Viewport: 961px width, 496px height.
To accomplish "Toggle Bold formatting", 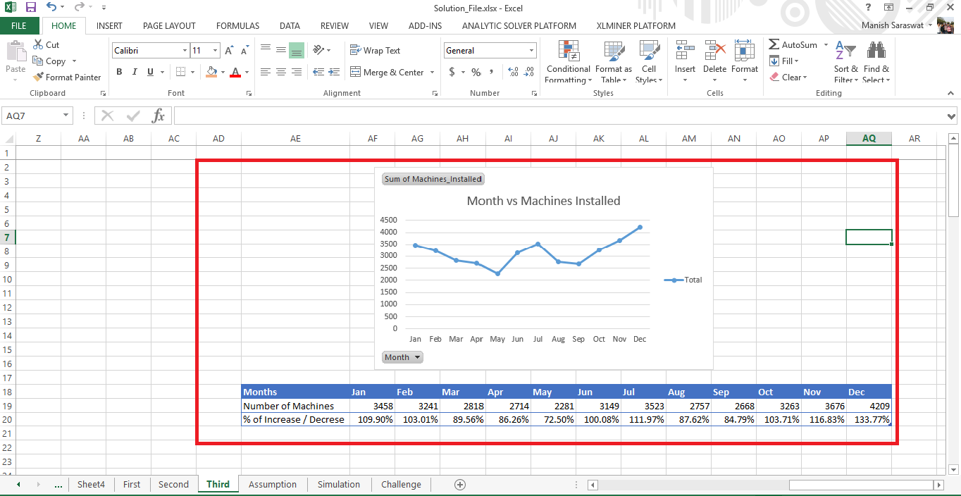I will [x=119, y=72].
